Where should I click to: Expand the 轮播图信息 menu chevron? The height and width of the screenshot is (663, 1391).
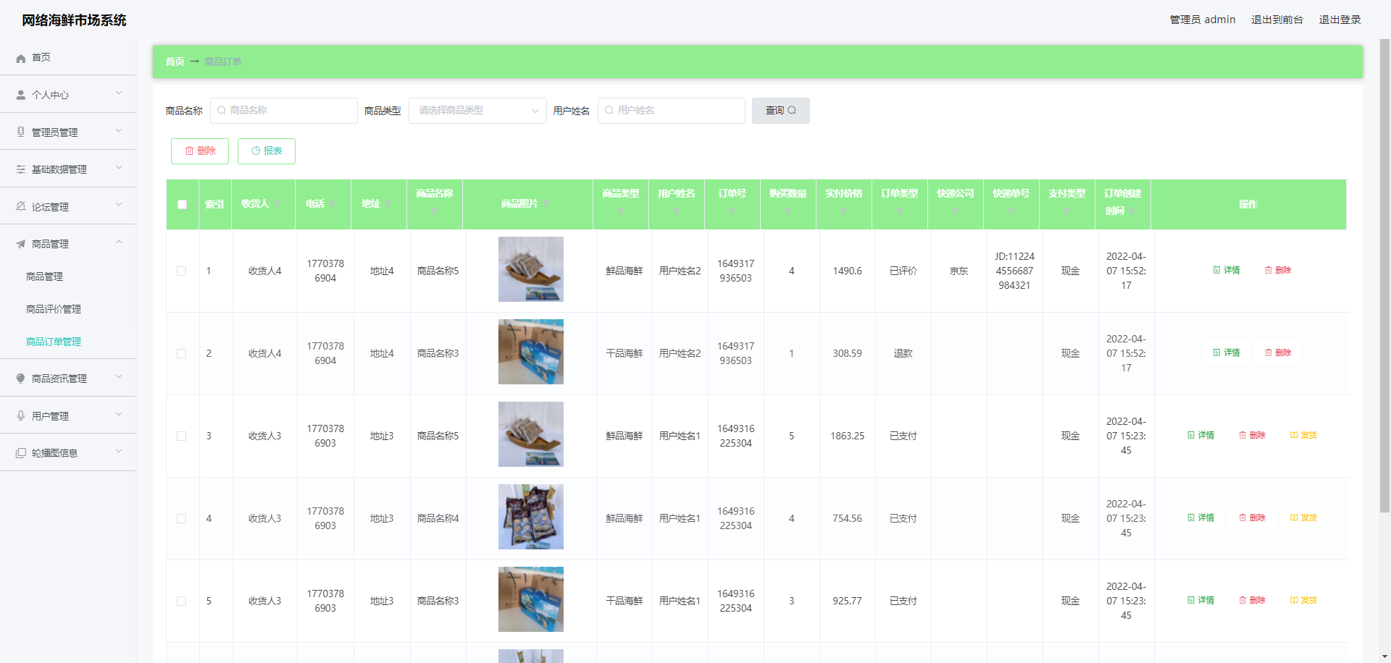pyautogui.click(x=119, y=452)
